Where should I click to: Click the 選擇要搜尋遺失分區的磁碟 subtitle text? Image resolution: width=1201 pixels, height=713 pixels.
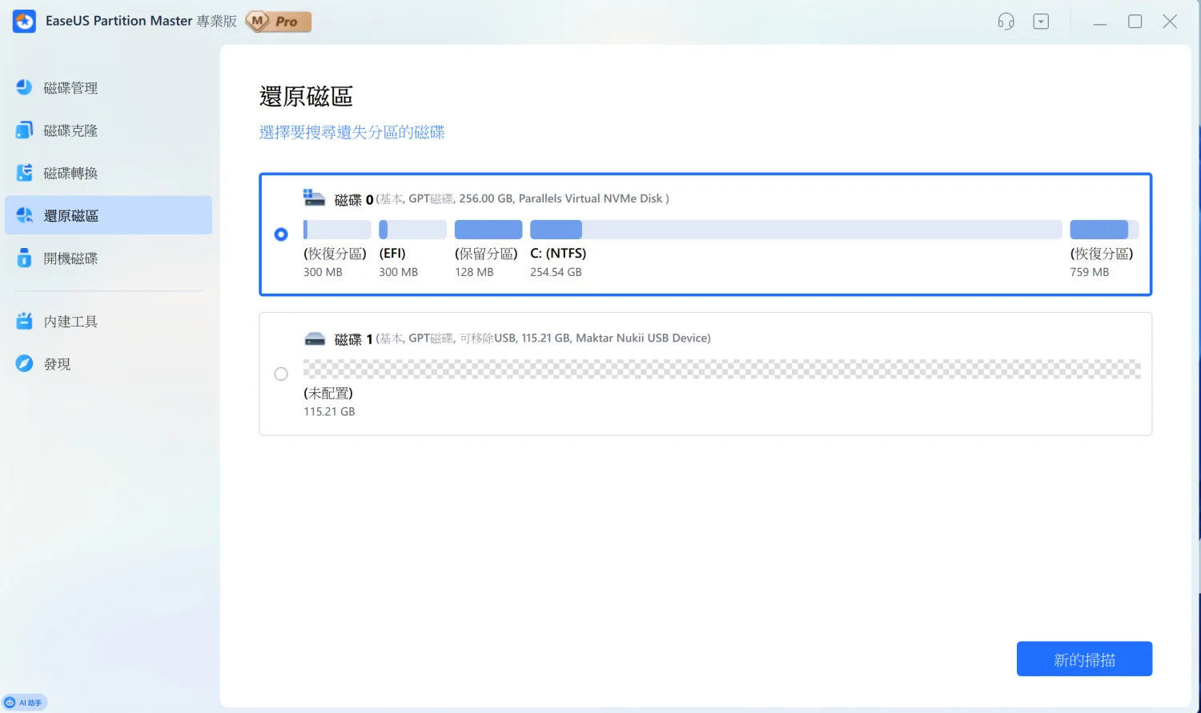pyautogui.click(x=352, y=132)
